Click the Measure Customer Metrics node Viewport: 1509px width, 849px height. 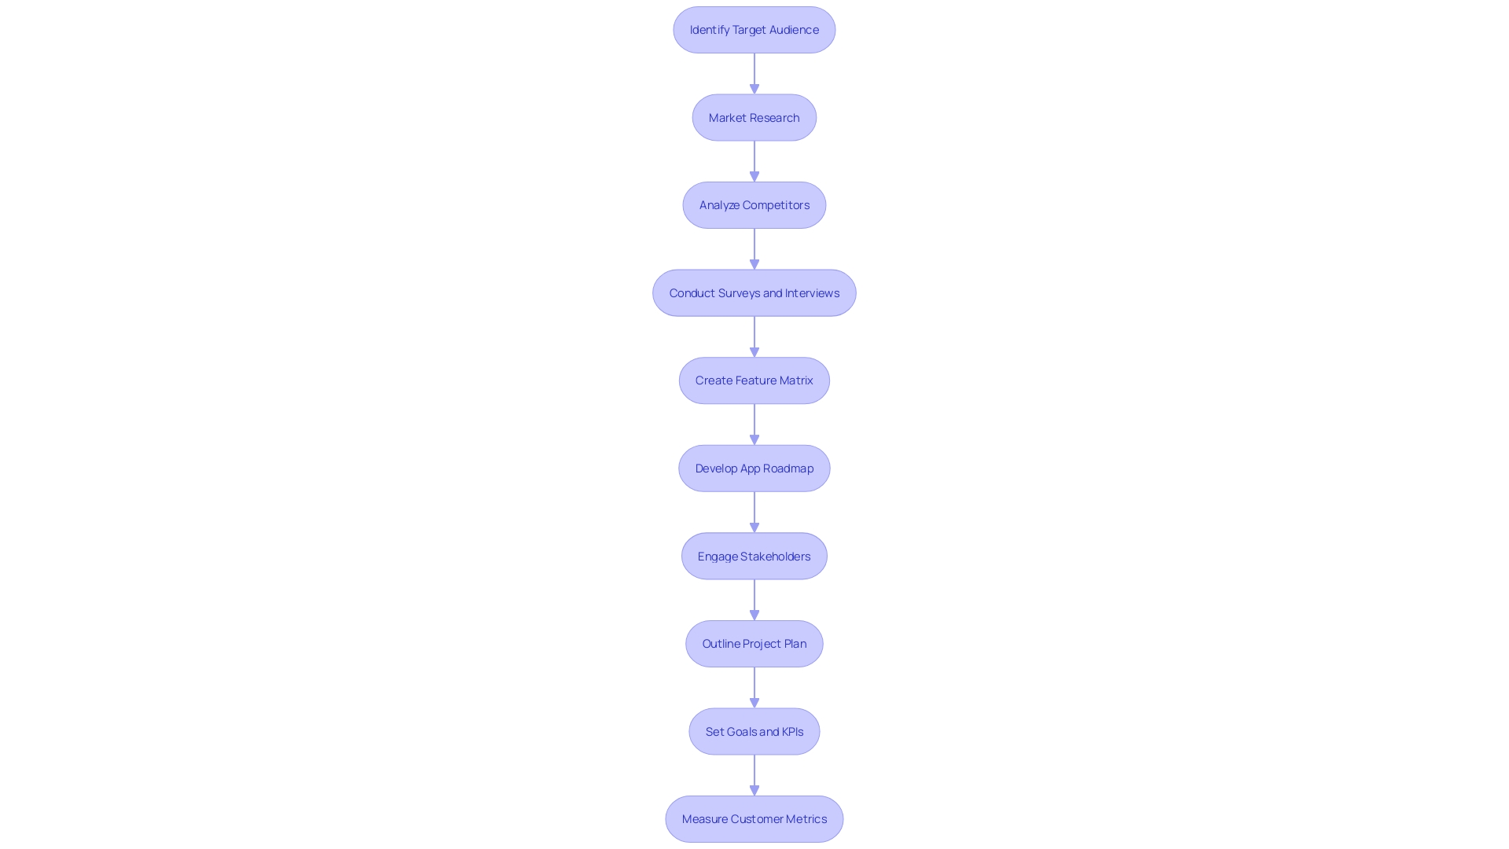(754, 819)
